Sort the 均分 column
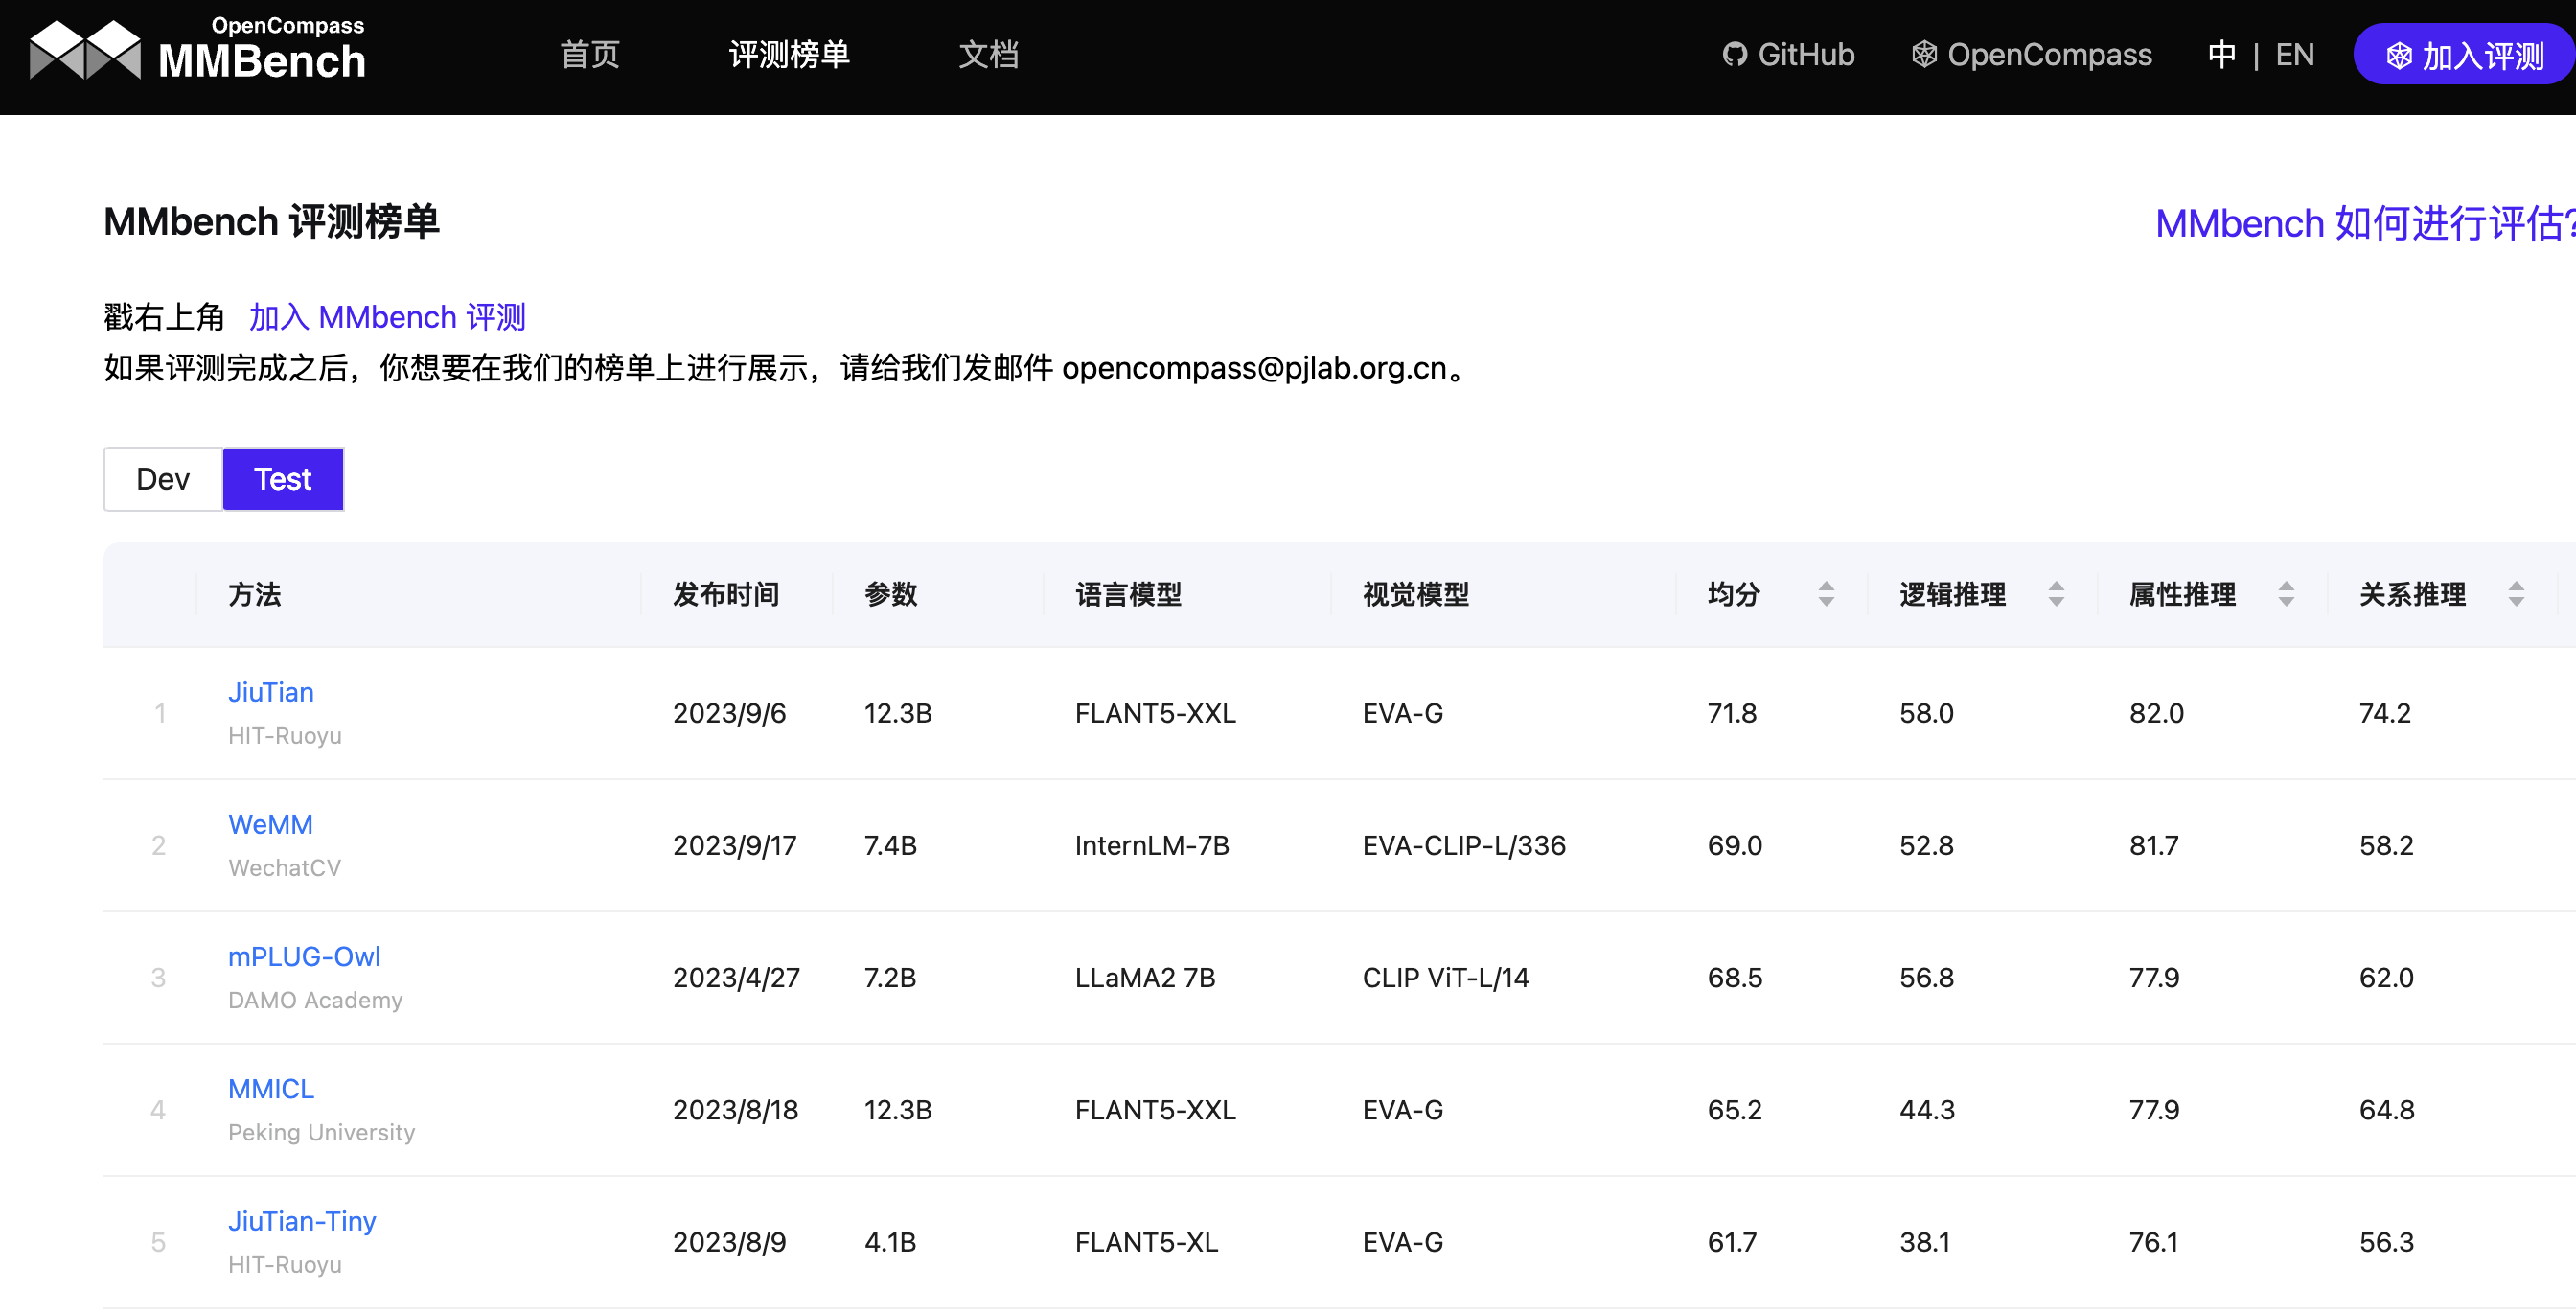This screenshot has width=2576, height=1313. click(x=1827, y=594)
